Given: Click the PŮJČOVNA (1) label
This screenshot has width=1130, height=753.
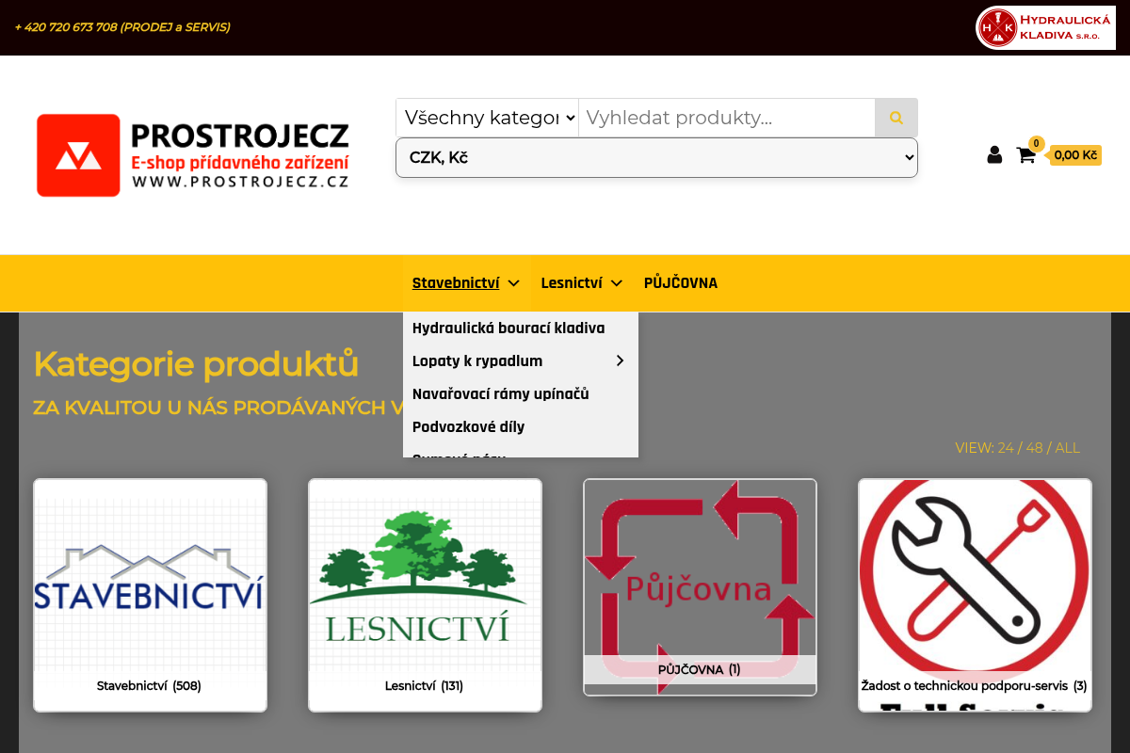Looking at the screenshot, I should (x=700, y=670).
